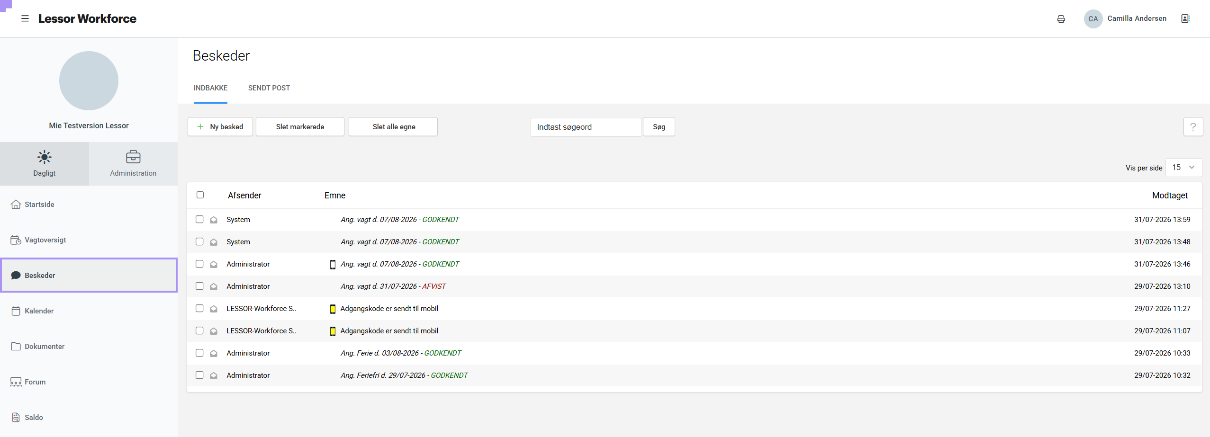Click the printer icon in header
This screenshot has width=1210, height=437.
pyautogui.click(x=1061, y=19)
